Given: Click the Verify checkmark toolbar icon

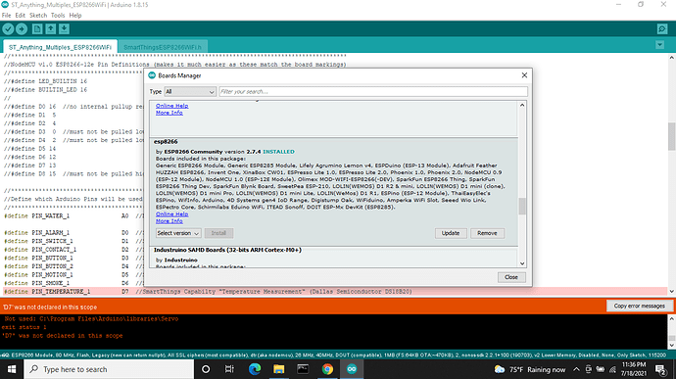Looking at the screenshot, I should click(x=8, y=28).
